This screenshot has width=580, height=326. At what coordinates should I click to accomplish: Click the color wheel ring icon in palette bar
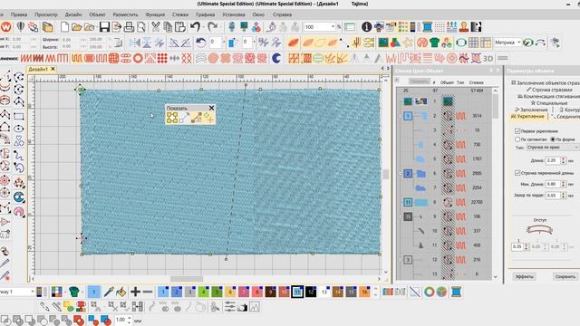point(429,292)
